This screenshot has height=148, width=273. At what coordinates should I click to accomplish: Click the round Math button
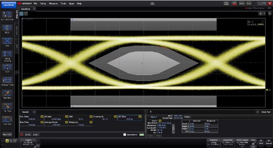coord(261,143)
